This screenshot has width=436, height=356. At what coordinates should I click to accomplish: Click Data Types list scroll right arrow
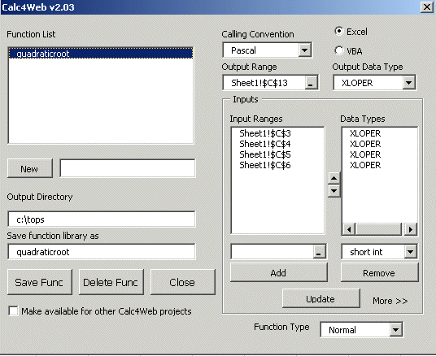click(411, 229)
